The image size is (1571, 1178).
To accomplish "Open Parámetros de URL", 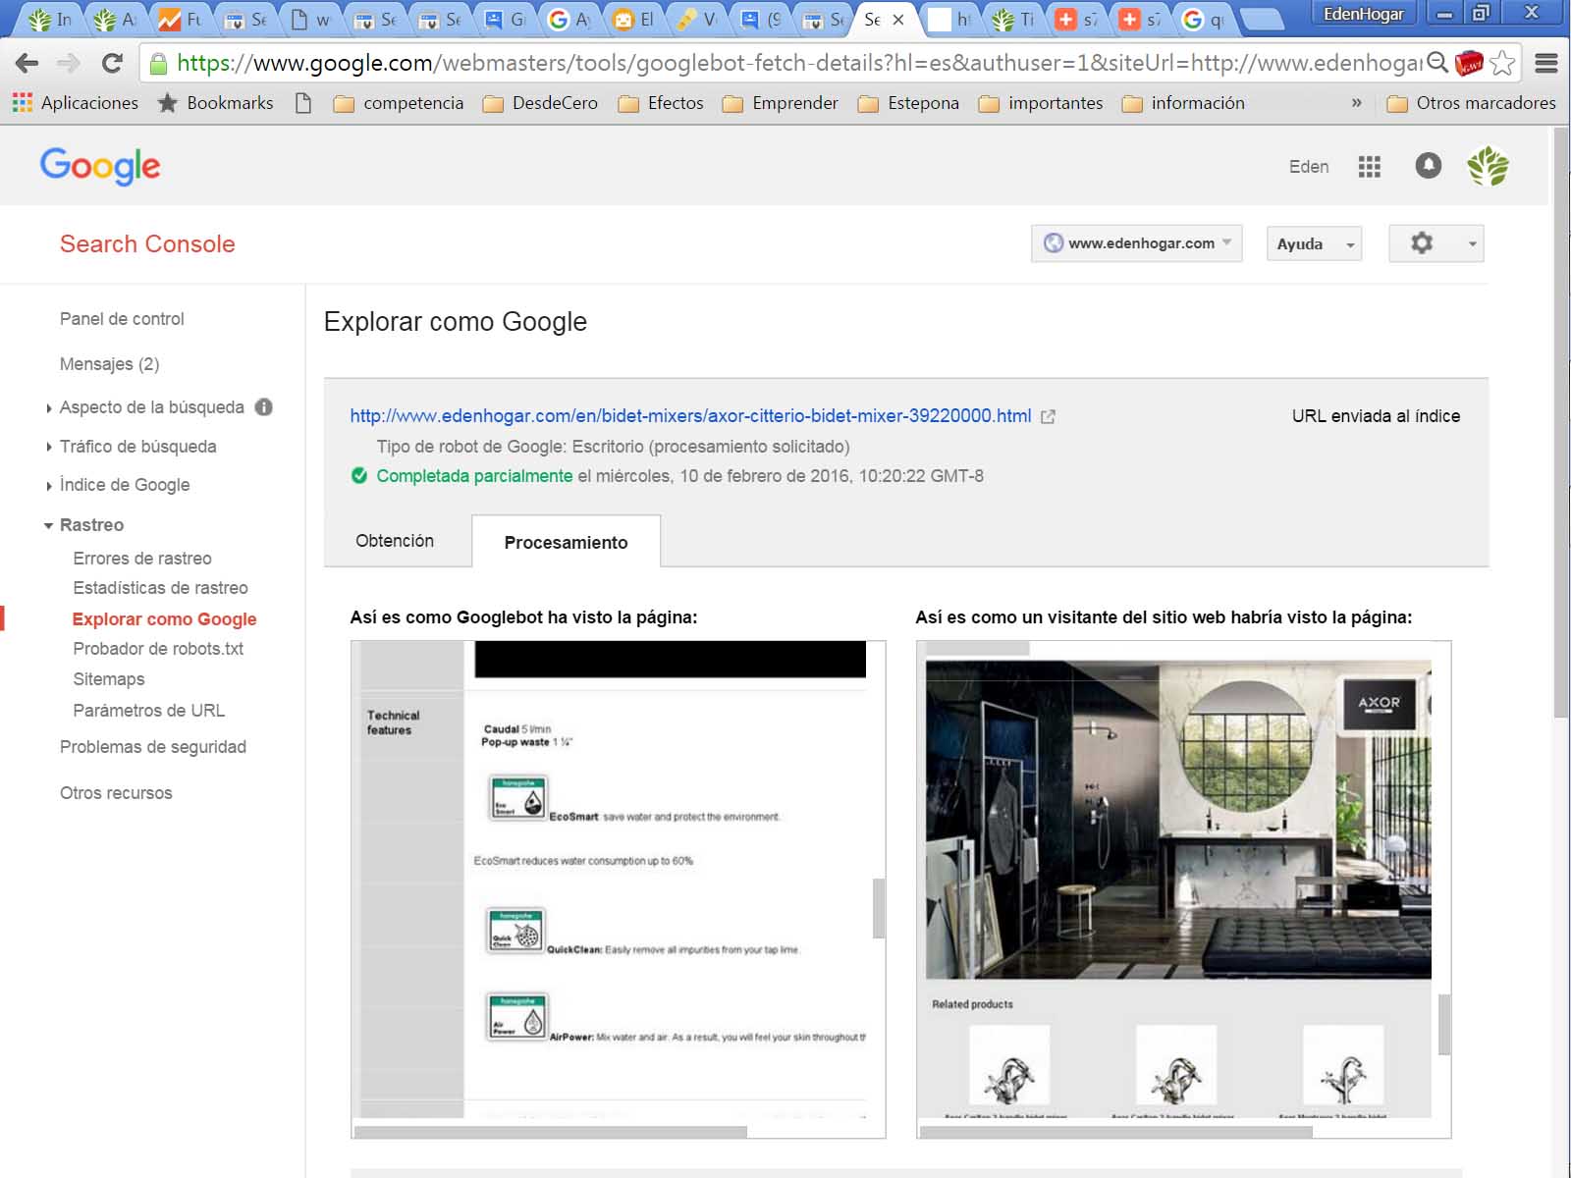I will point(148,711).
